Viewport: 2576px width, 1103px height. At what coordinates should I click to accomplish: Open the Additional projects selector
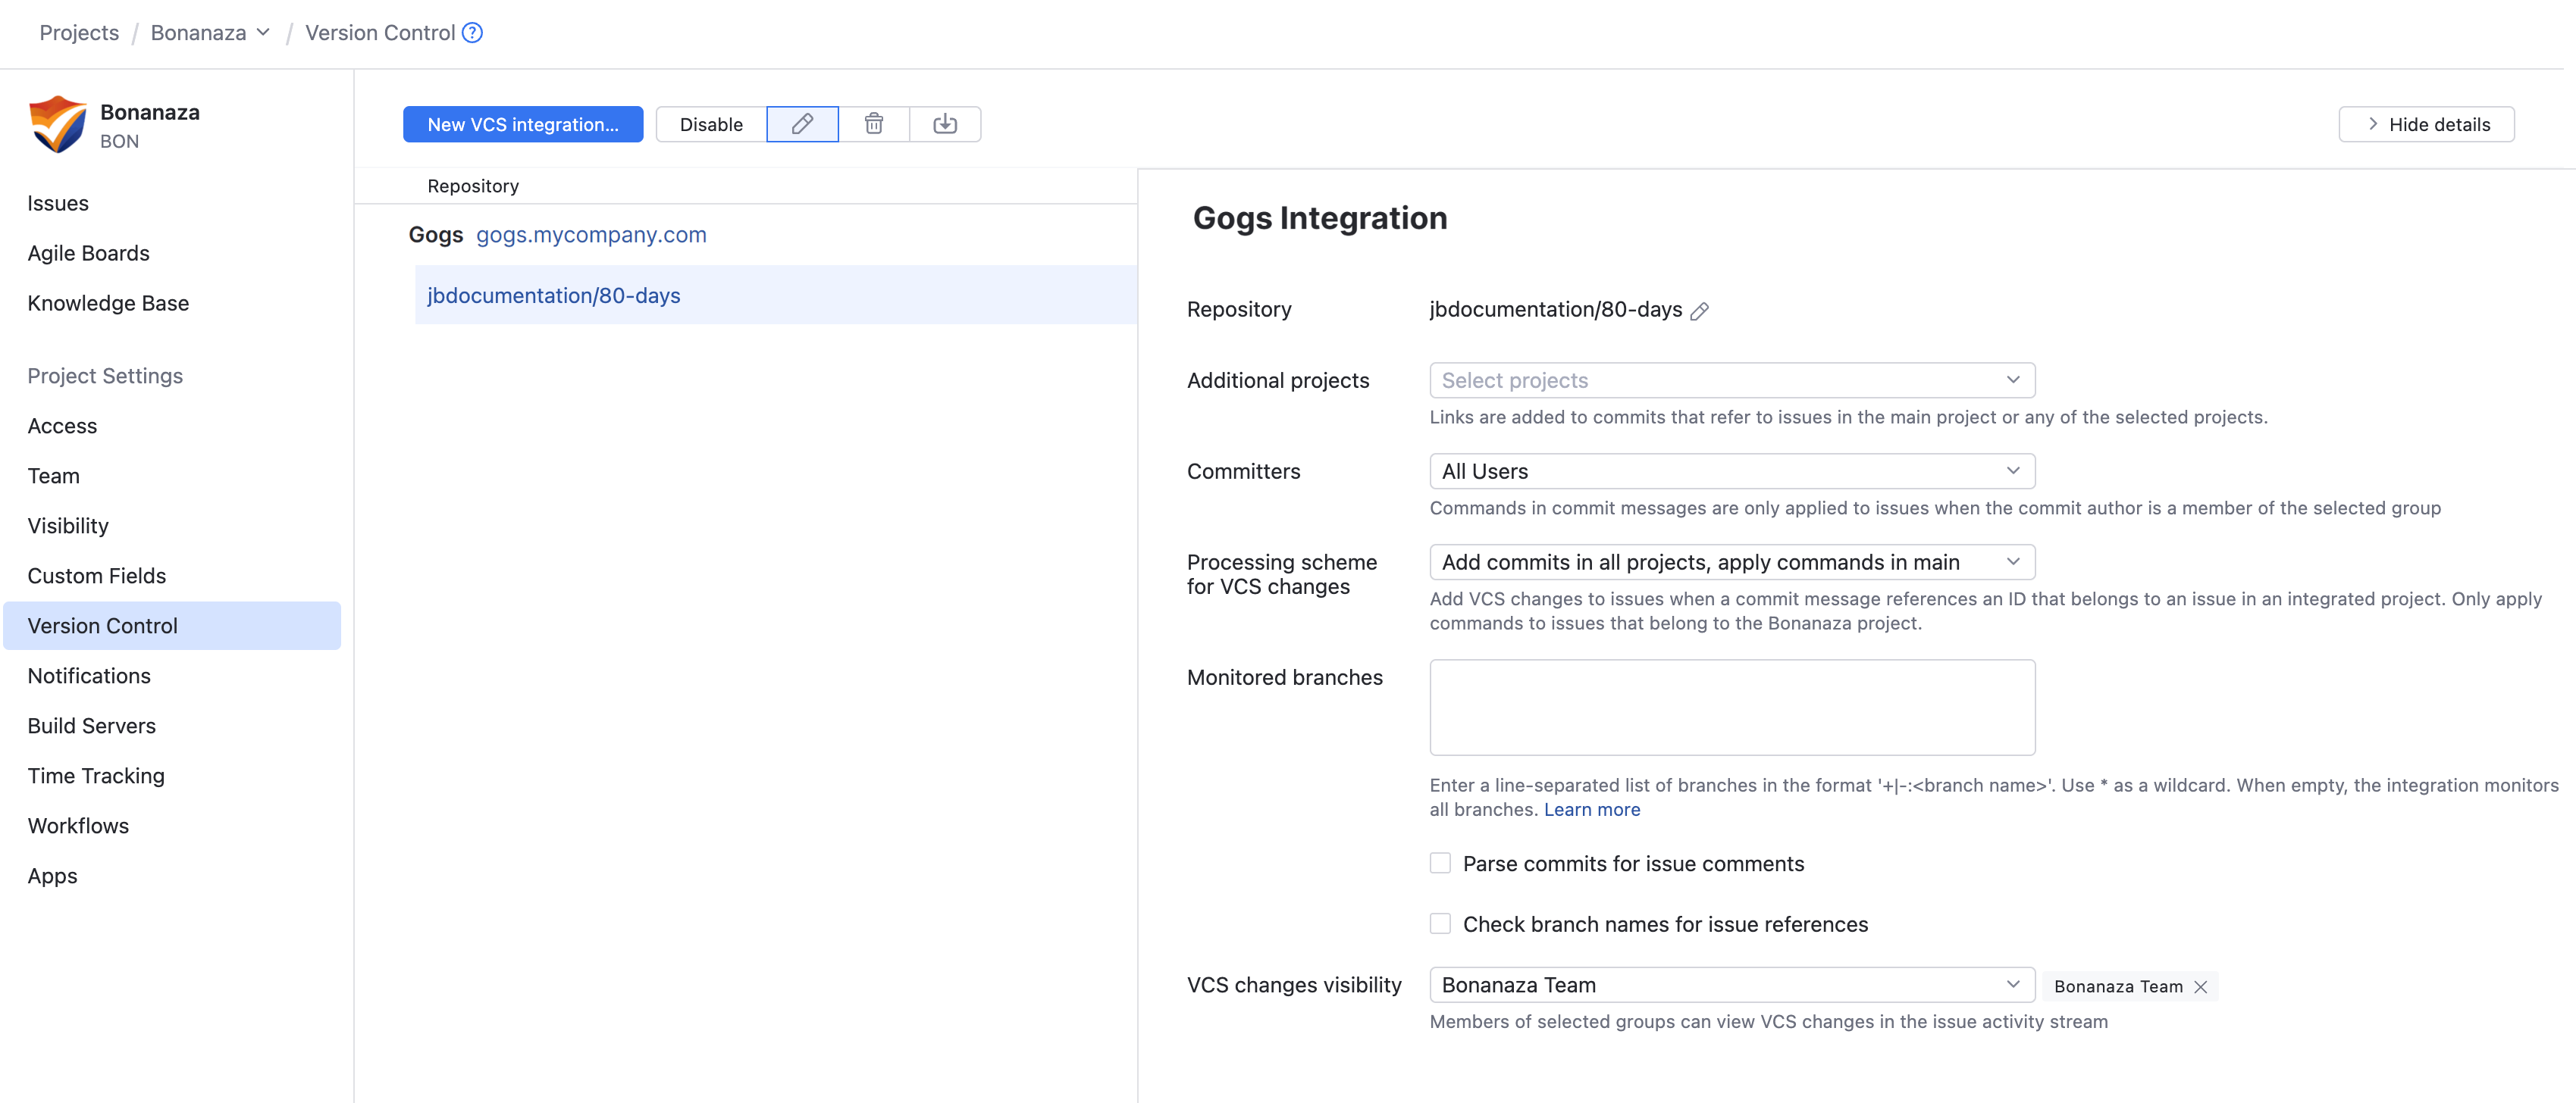pos(1731,380)
